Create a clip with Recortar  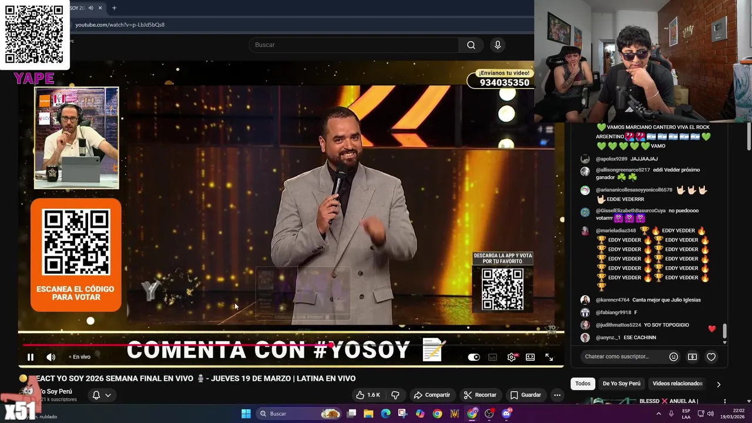pos(480,395)
